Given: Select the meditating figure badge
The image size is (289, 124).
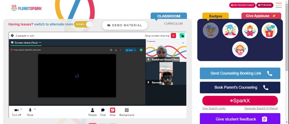Looking at the screenshot, I should [x=250, y=30].
